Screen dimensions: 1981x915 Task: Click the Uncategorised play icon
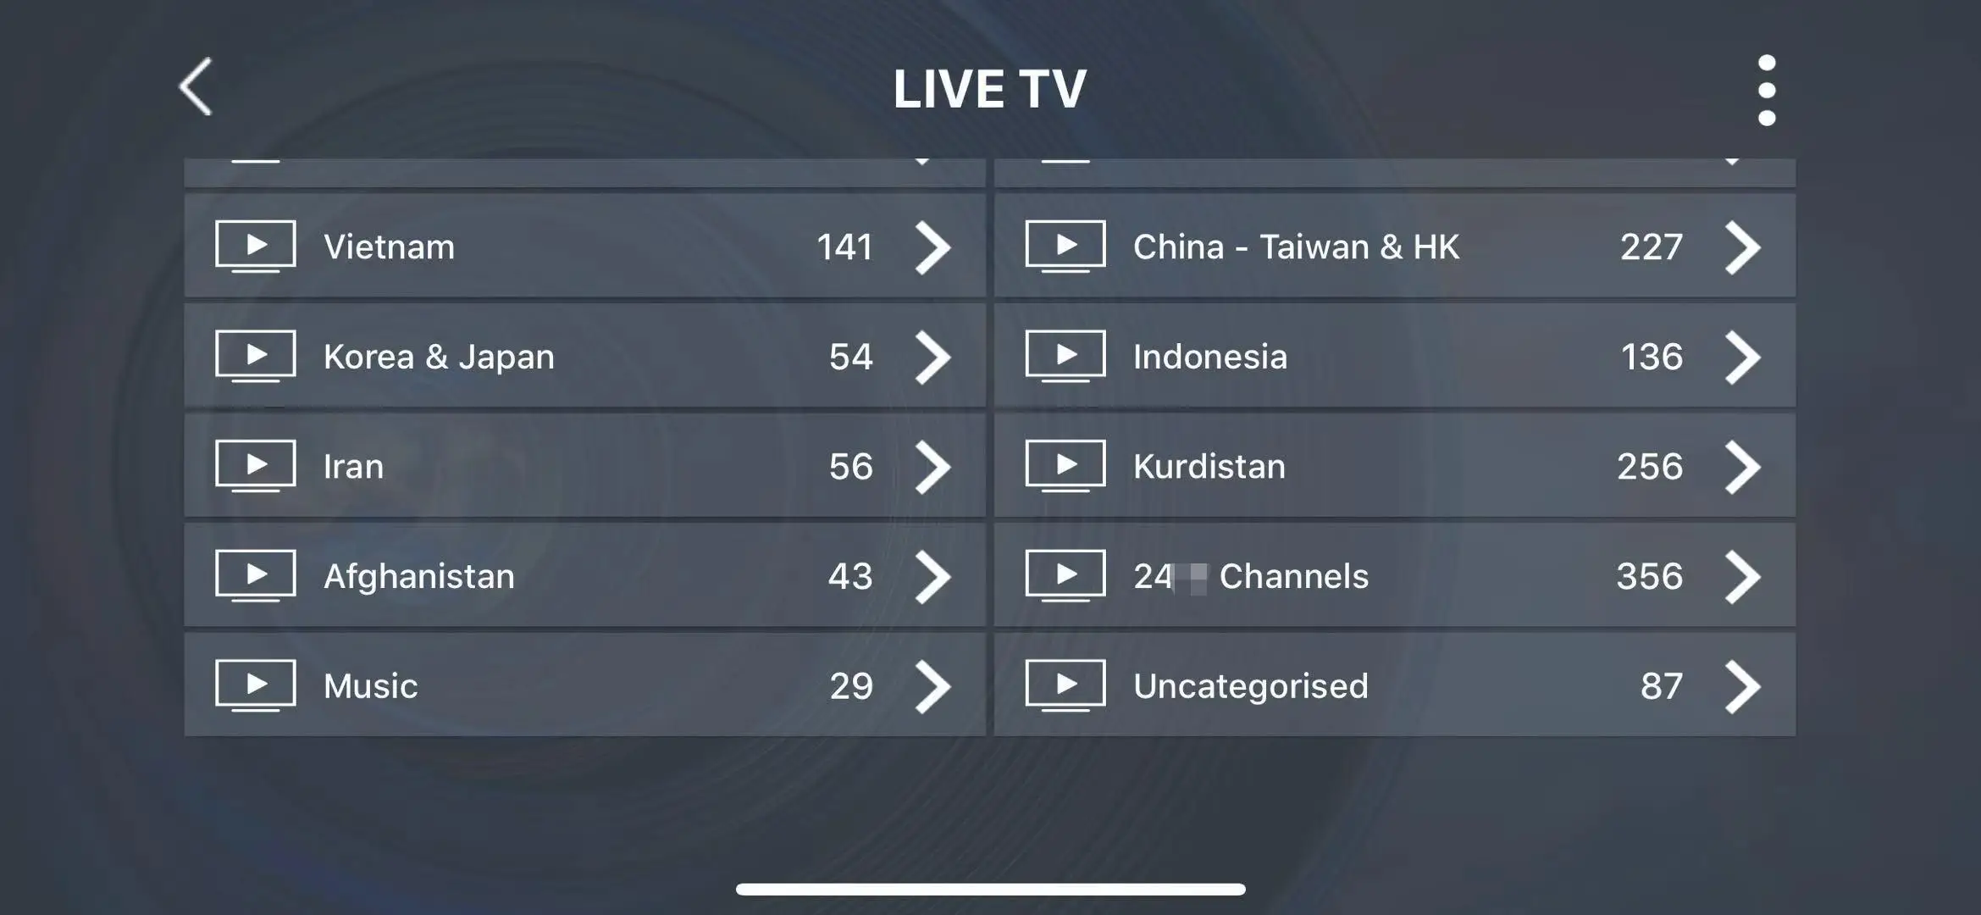click(1065, 684)
